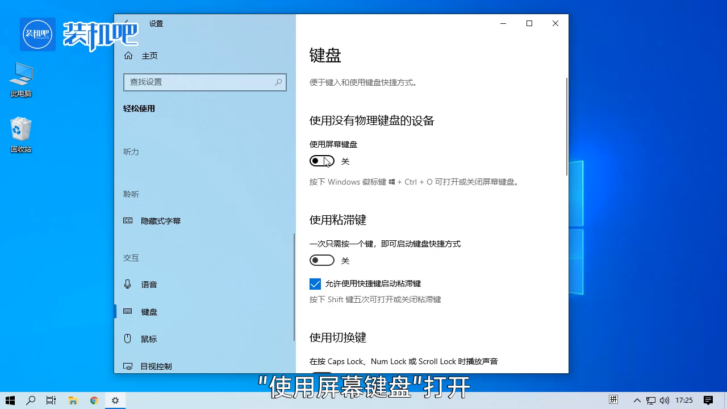This screenshot has height=409, width=727.
Task: Toggle 使用屏幕键盘 on-screen keyboard switch
Action: (x=321, y=161)
